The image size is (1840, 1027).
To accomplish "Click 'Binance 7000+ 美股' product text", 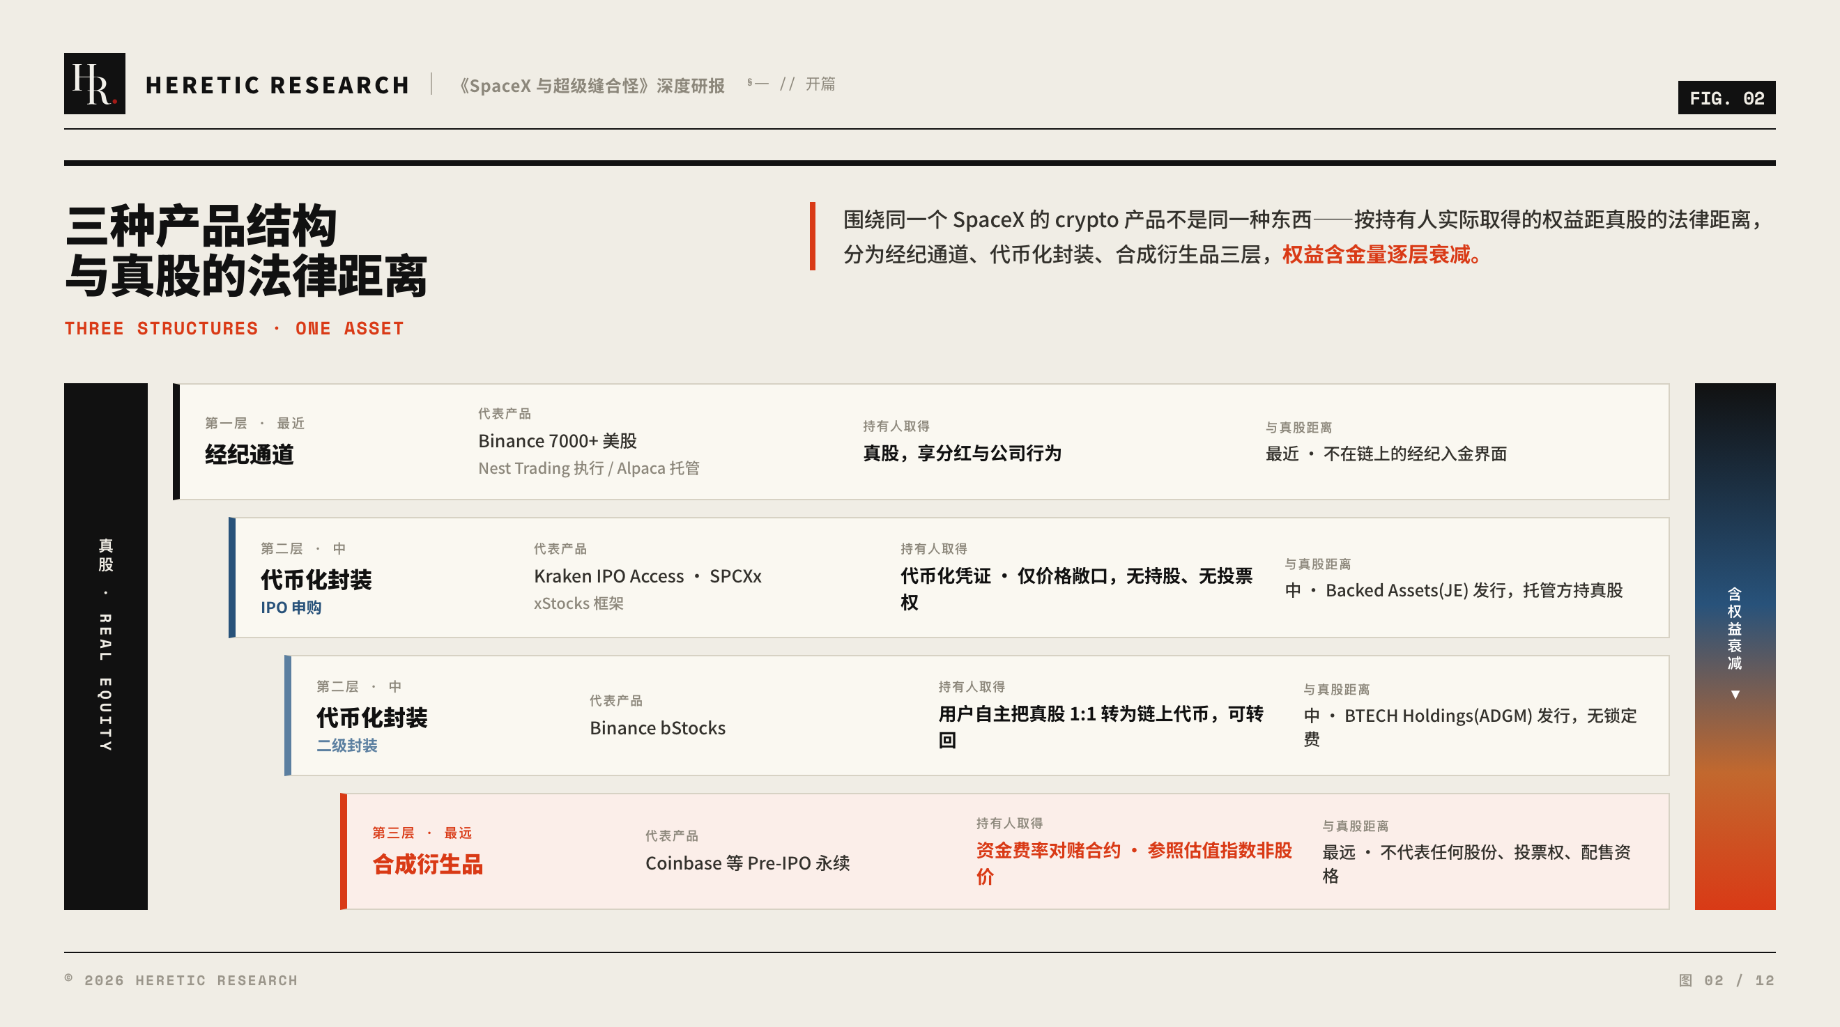I will point(557,440).
